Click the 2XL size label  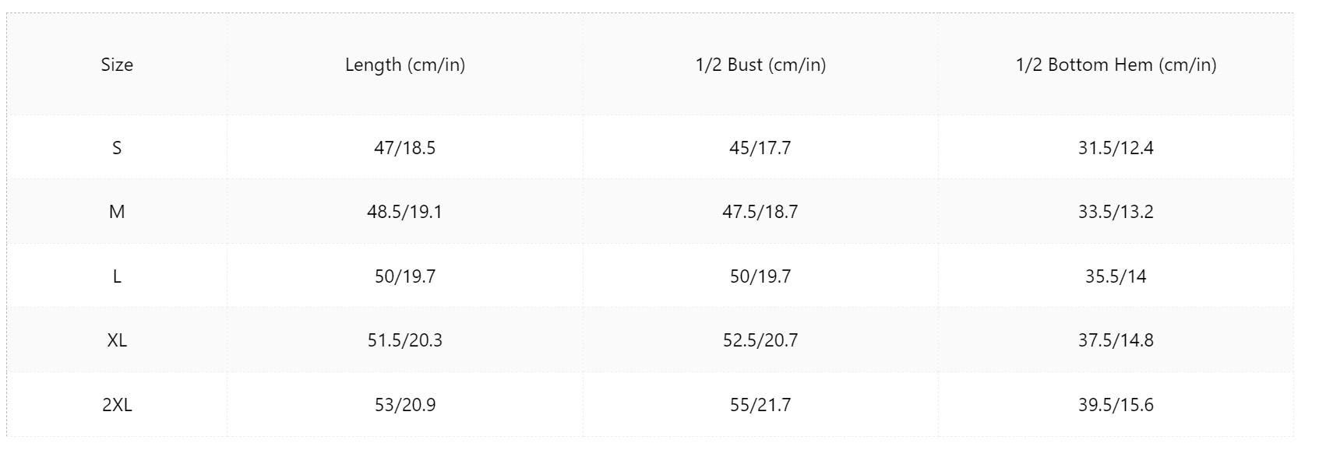coord(117,405)
